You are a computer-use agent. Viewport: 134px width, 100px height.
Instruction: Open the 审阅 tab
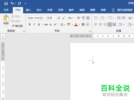click(82, 10)
